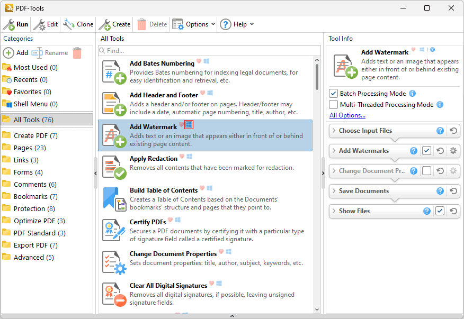Toggle shell menu icon for Add Watermark
The height and width of the screenshot is (319, 464).
click(189, 125)
